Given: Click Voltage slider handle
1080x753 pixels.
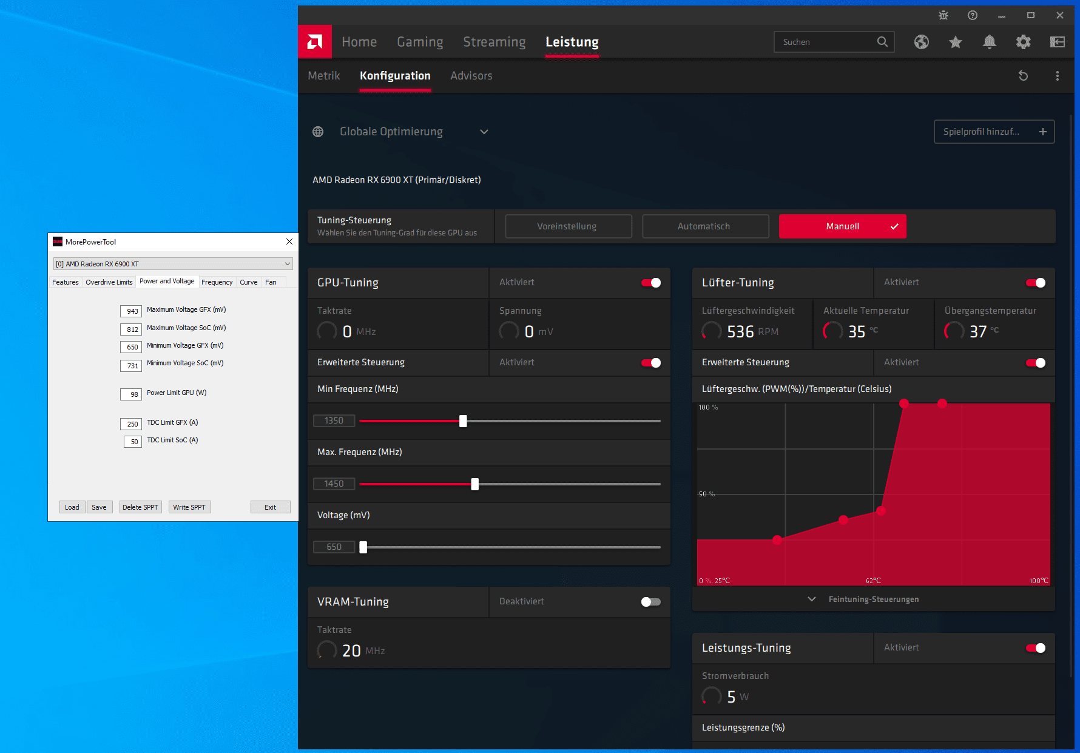Looking at the screenshot, I should [x=363, y=547].
